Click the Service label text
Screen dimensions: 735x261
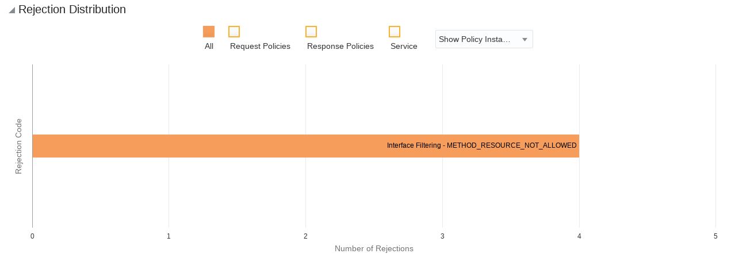404,47
